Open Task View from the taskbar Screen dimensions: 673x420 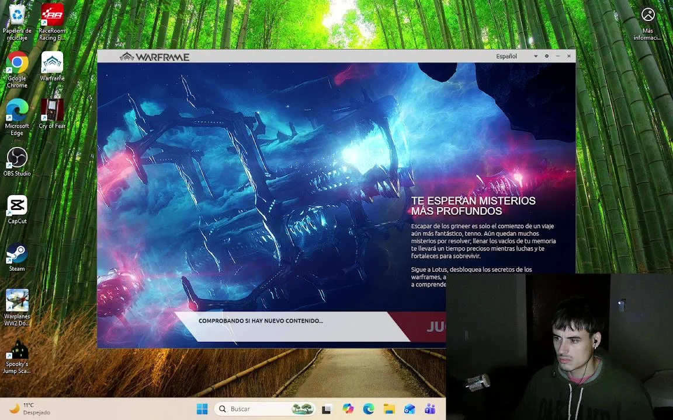(x=327, y=409)
